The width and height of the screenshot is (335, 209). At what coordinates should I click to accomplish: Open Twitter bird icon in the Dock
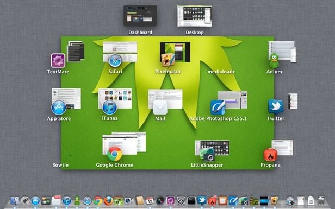[202, 200]
